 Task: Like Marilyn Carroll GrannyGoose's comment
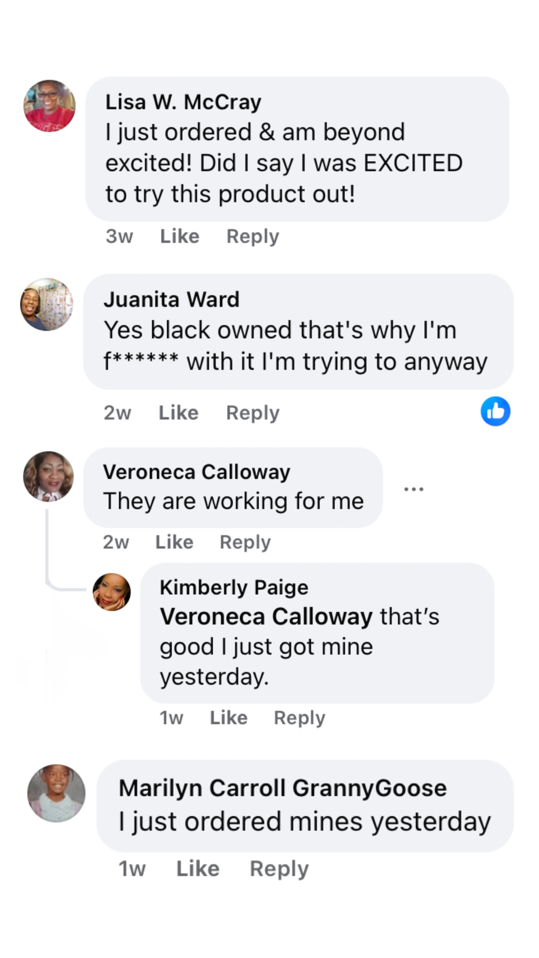point(198,869)
